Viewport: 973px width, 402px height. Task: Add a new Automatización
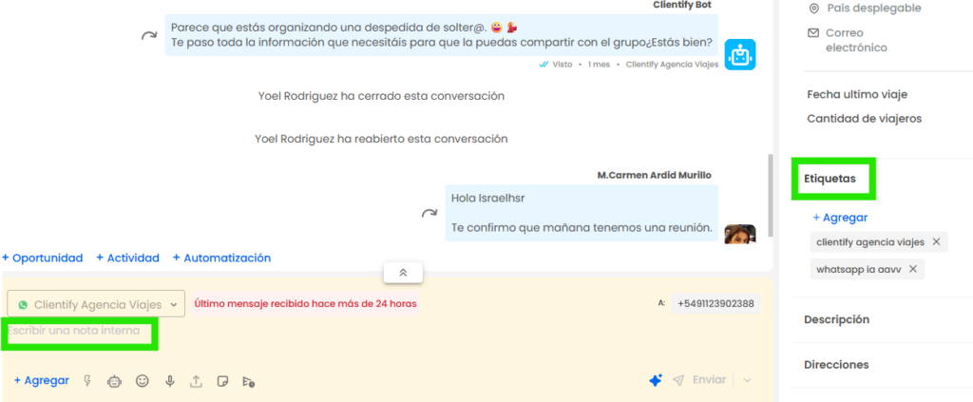click(x=221, y=258)
